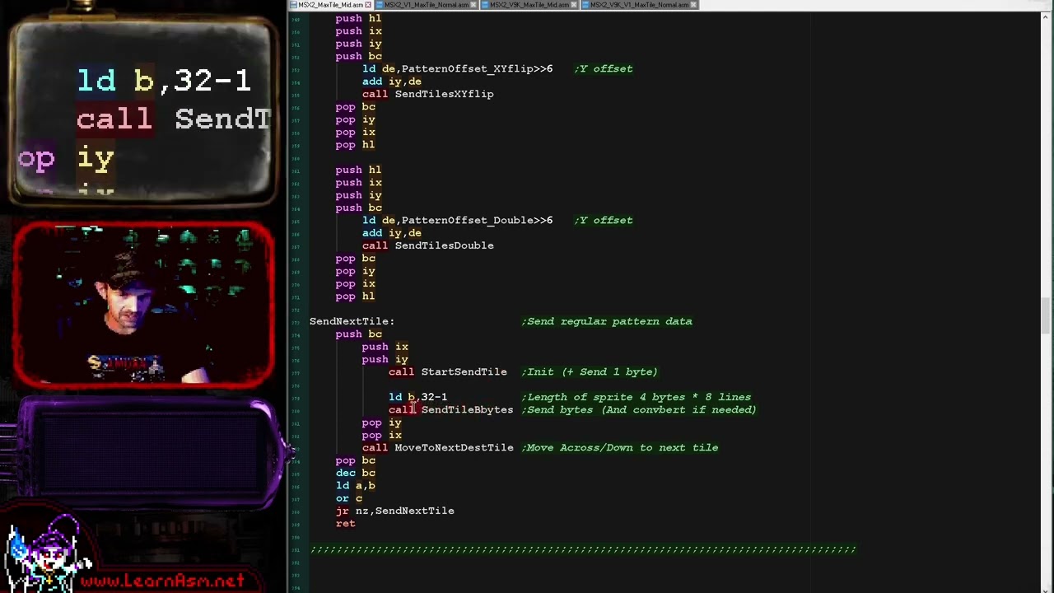Click the 'push iy' line under SendNextTile
Viewport: 1054px width, 593px height.
click(385, 359)
